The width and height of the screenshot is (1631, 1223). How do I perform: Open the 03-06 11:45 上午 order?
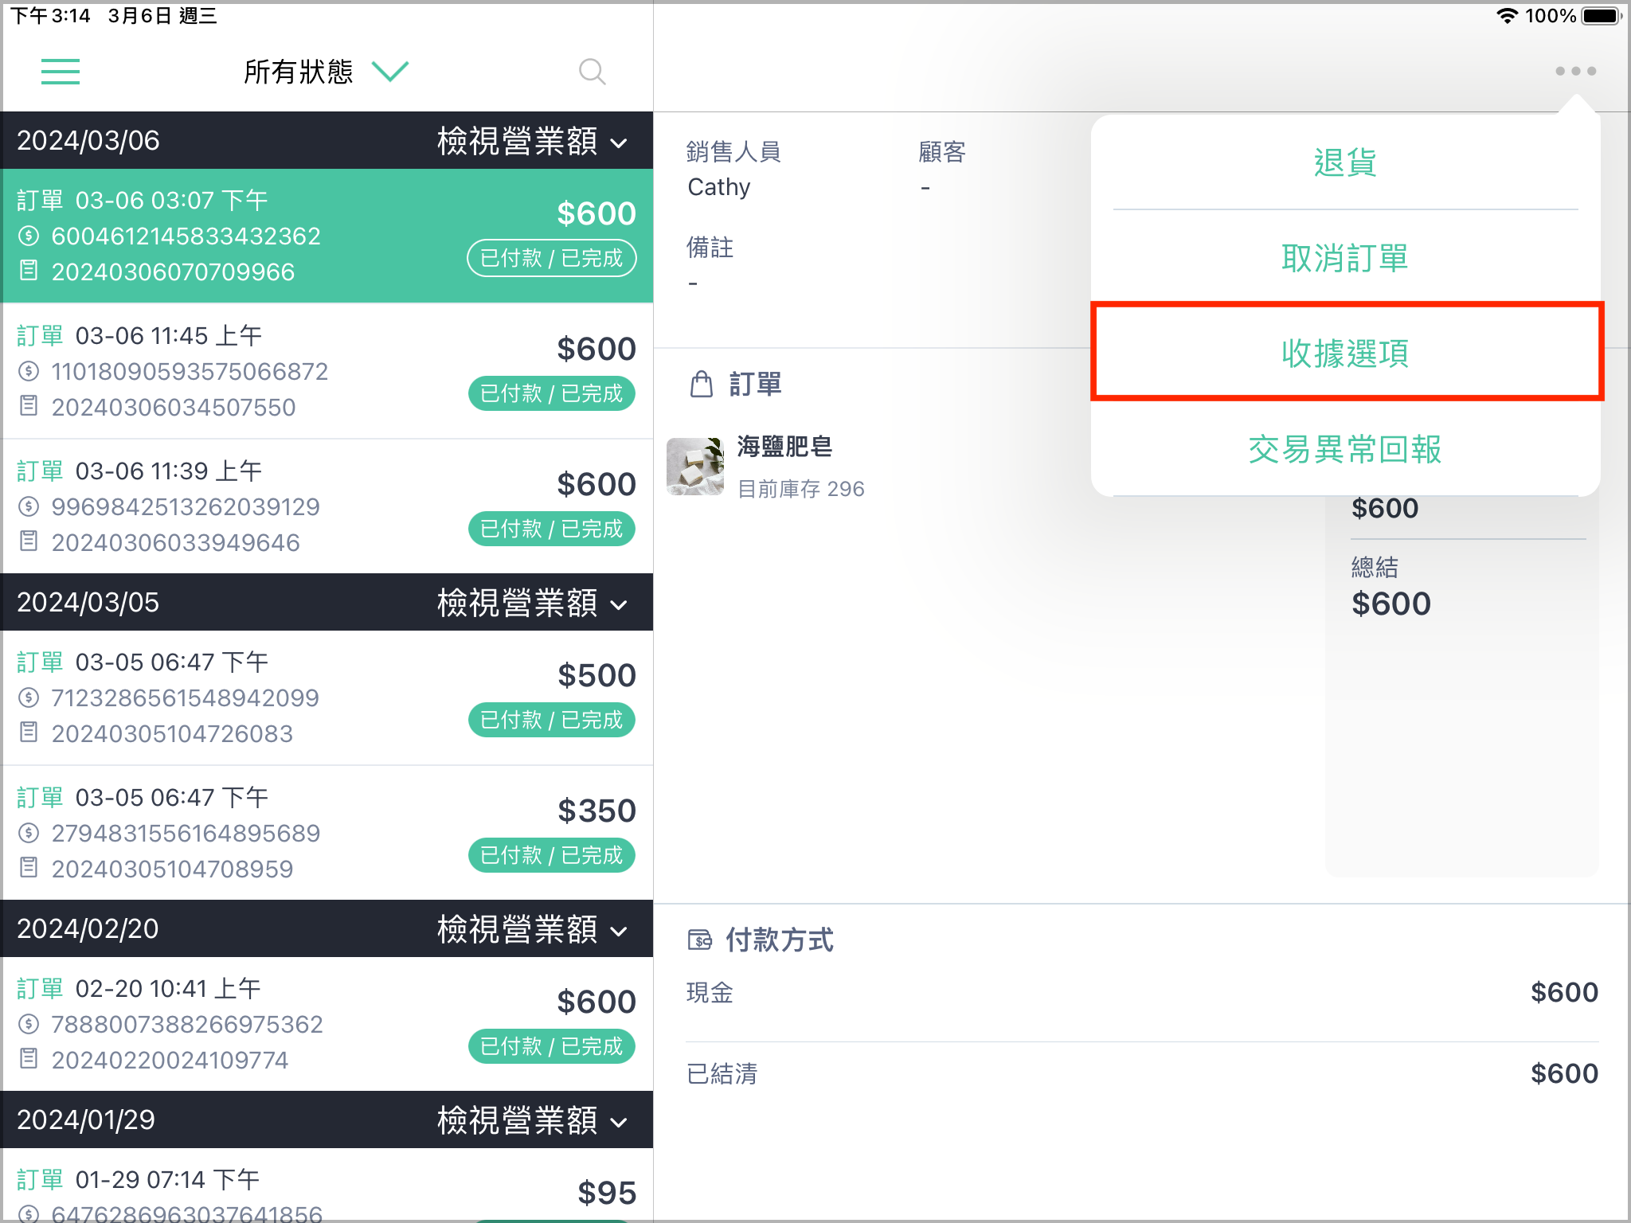point(327,371)
